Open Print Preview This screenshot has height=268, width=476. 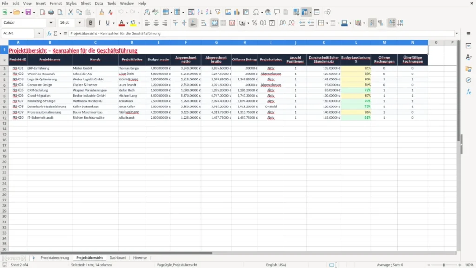point(60,12)
